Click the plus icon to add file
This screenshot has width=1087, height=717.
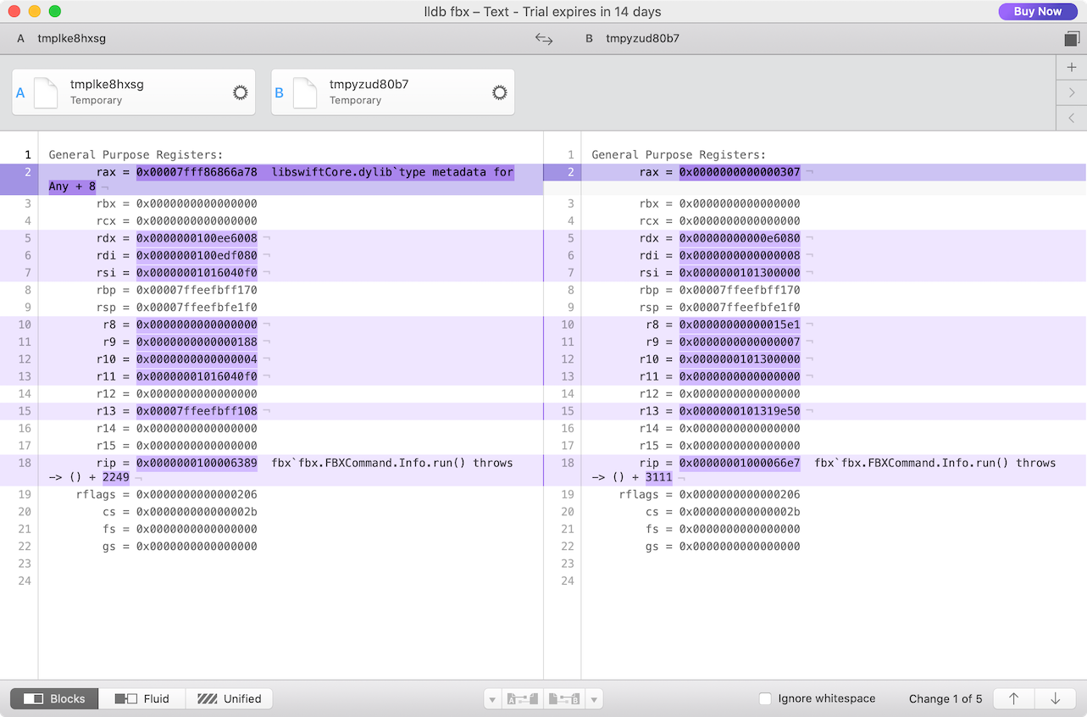coord(1072,67)
